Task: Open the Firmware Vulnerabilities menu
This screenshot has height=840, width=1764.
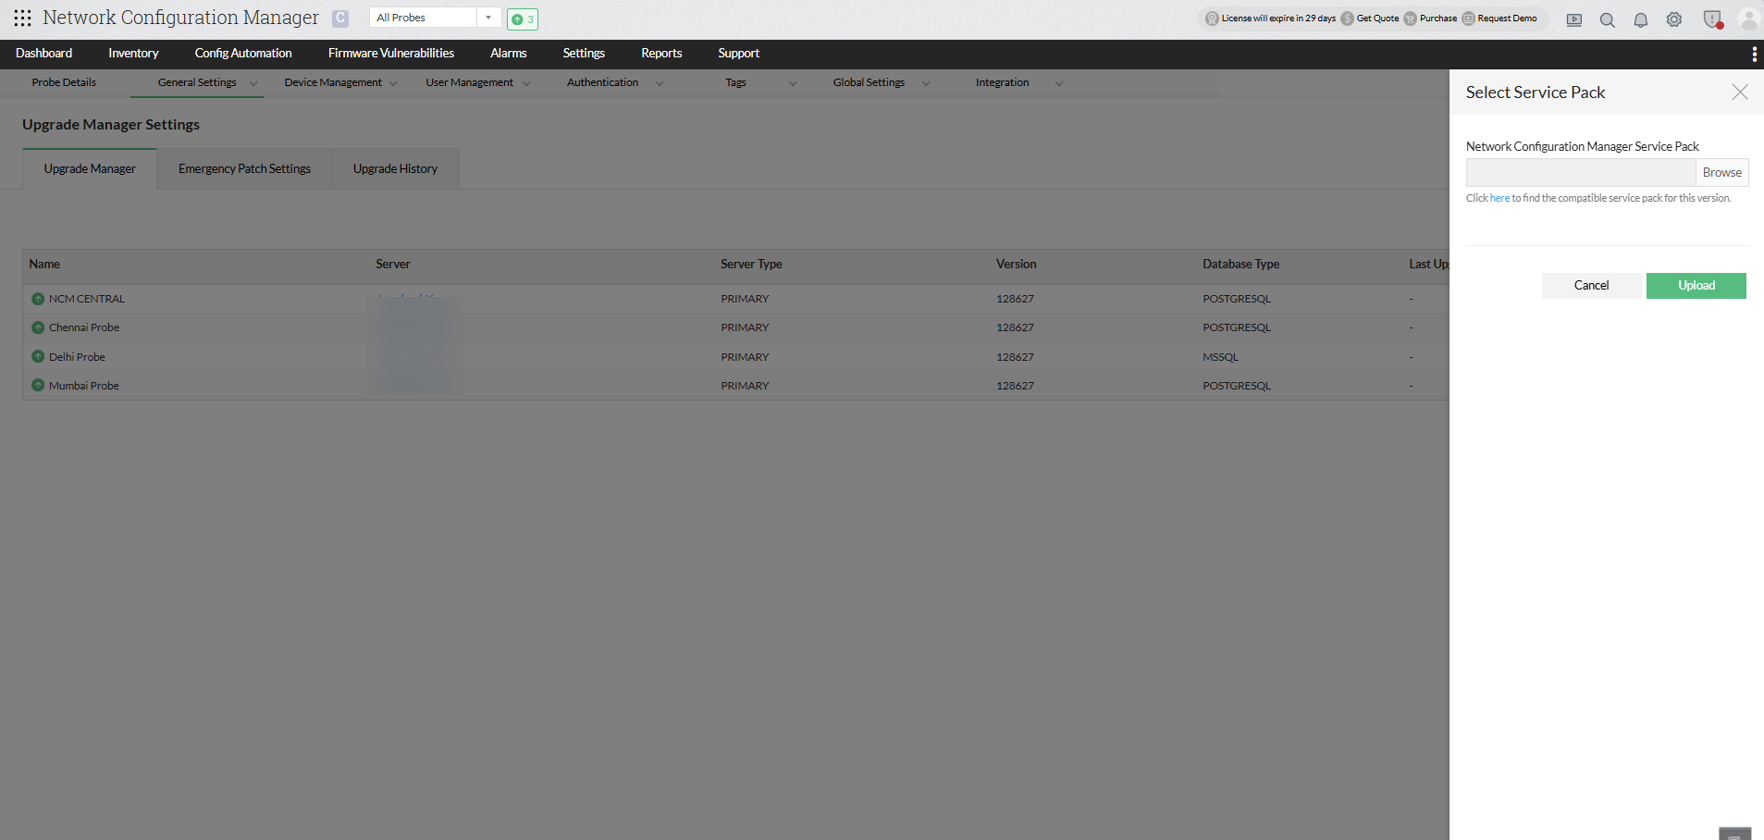Action: [391, 54]
